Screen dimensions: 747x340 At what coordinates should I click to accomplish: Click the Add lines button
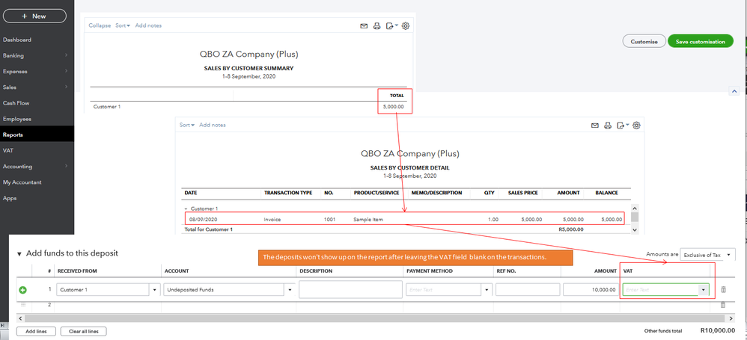point(37,332)
